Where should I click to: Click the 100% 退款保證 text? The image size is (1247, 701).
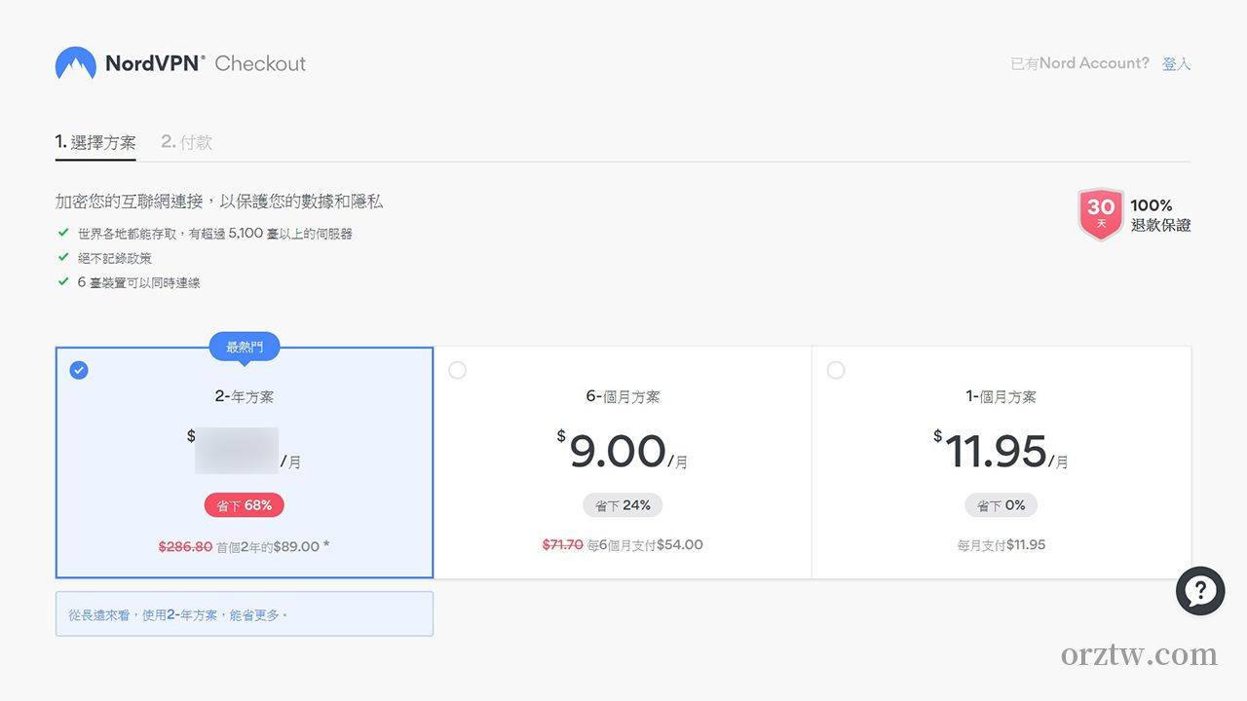click(1160, 215)
